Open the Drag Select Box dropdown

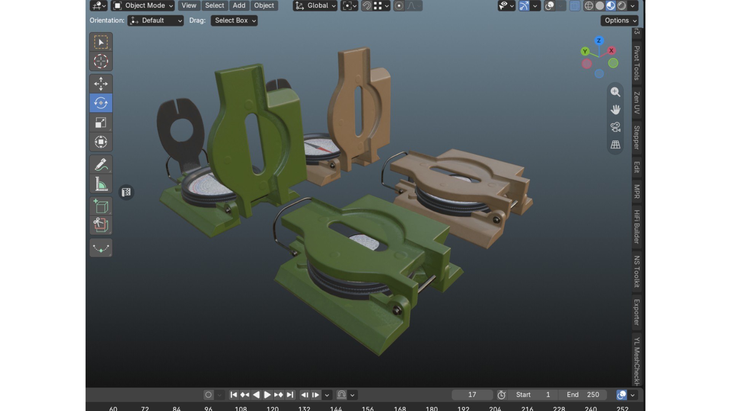tap(234, 21)
